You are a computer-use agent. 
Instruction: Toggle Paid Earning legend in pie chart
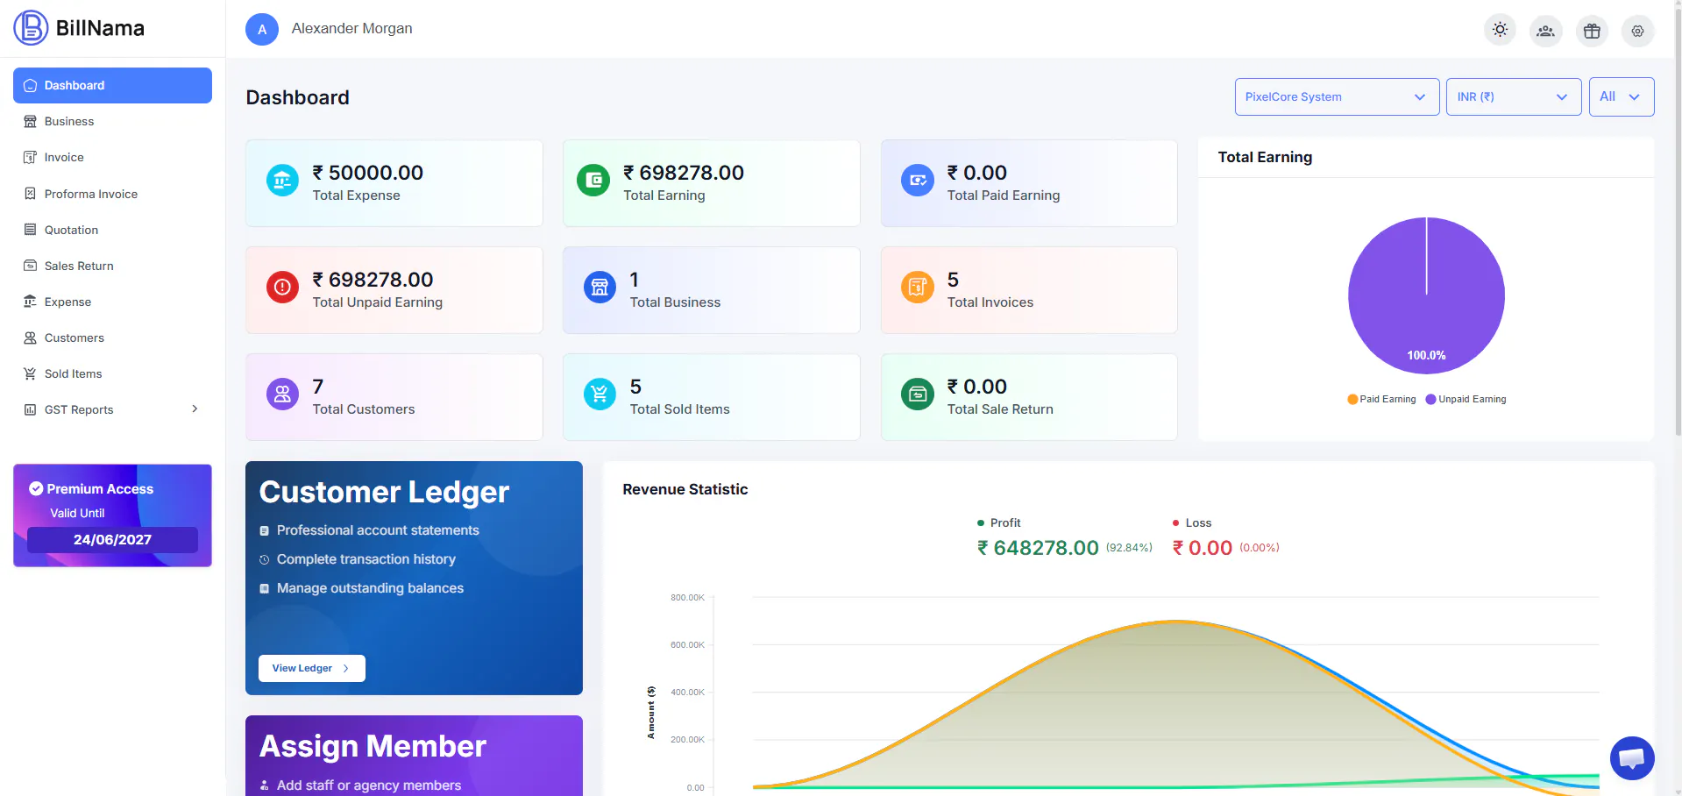coord(1381,399)
